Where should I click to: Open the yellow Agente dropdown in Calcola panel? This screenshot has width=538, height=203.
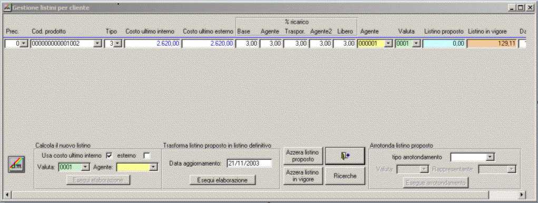[154, 167]
